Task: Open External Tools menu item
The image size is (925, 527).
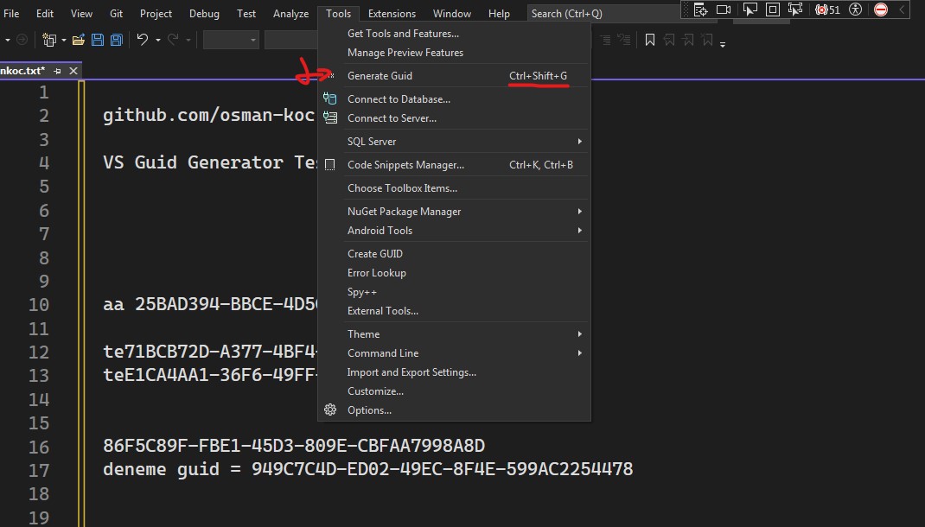Action: tap(454, 311)
